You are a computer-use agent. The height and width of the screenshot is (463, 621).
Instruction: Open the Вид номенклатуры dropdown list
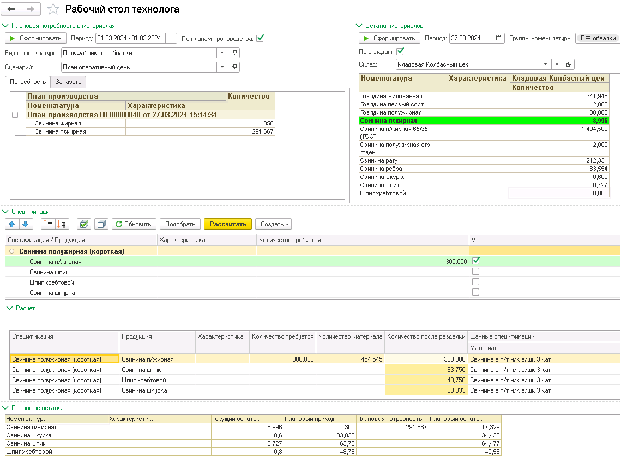pos(222,53)
